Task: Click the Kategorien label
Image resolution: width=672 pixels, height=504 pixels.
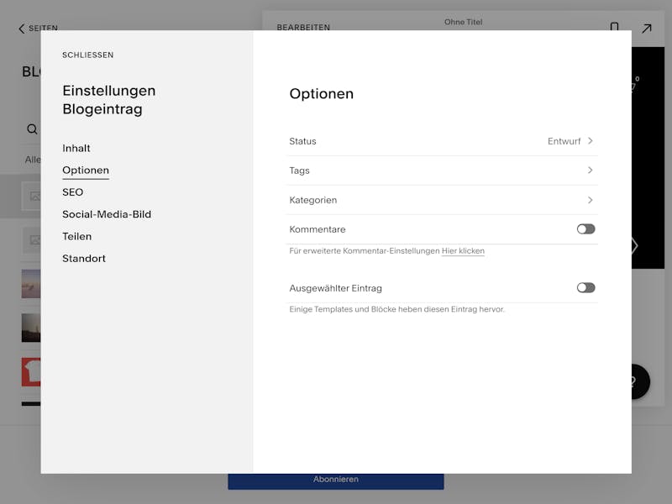Action: 312,200
